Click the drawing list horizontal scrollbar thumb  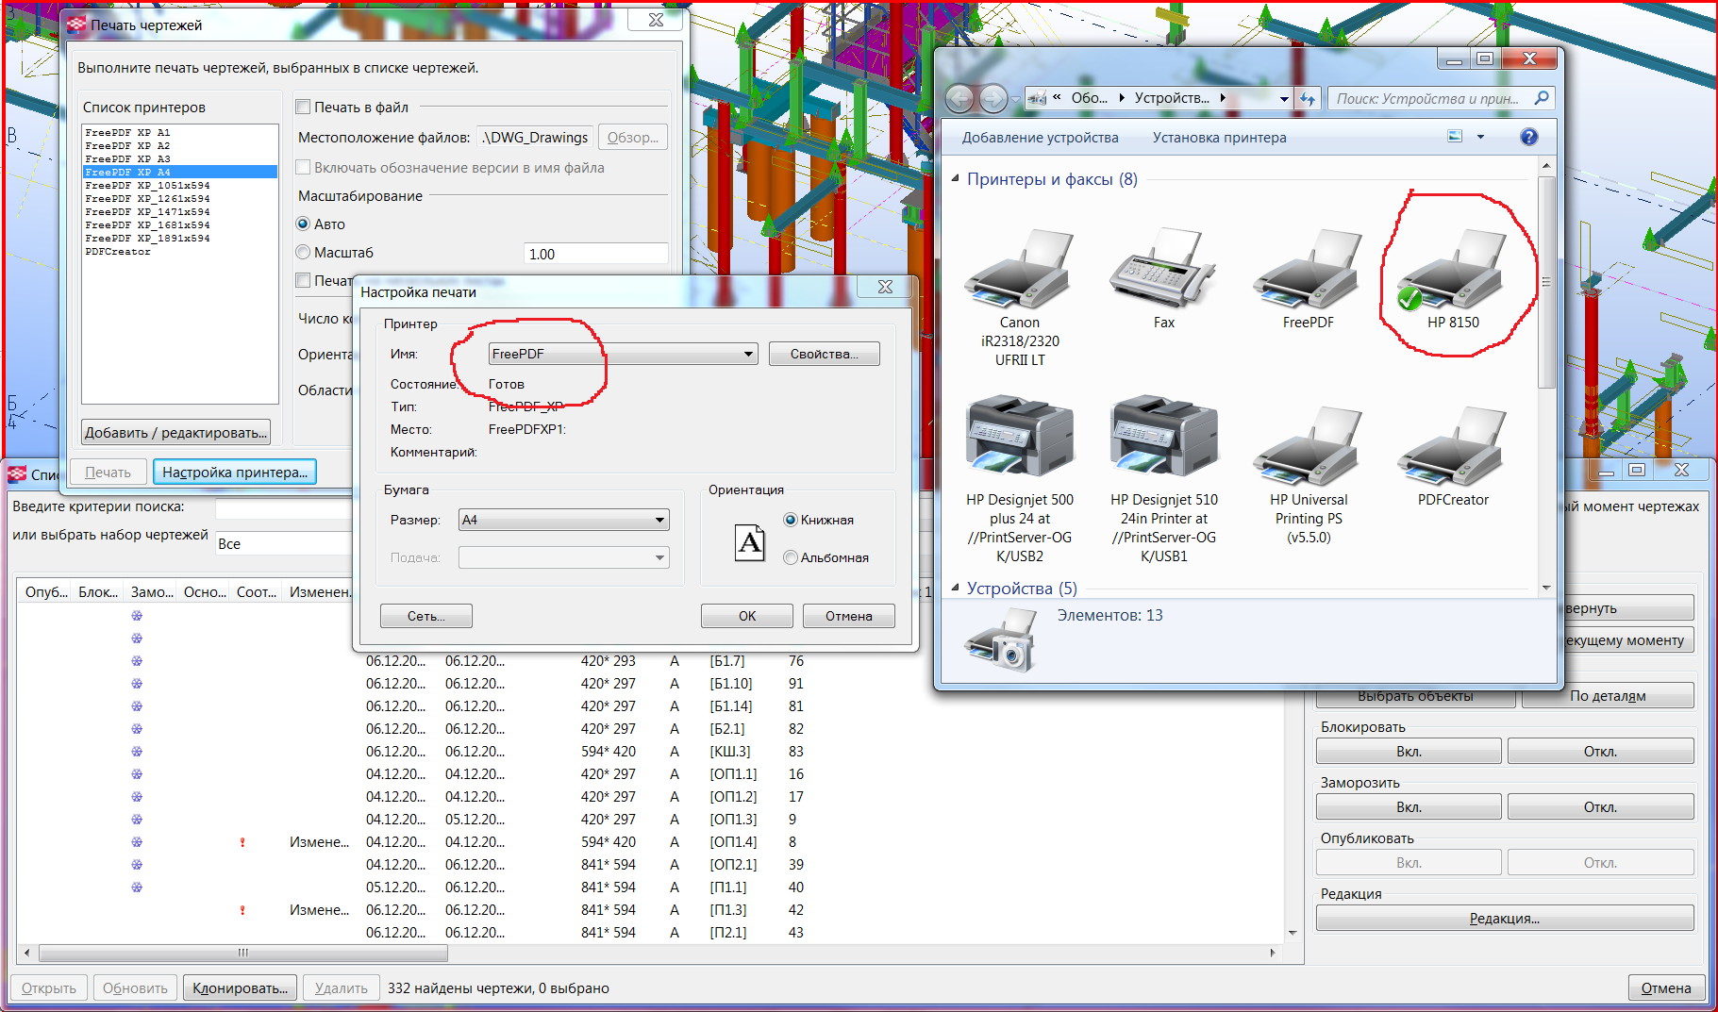[x=242, y=953]
